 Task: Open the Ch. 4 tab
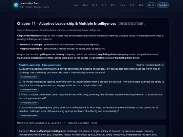(x=104, y=5)
